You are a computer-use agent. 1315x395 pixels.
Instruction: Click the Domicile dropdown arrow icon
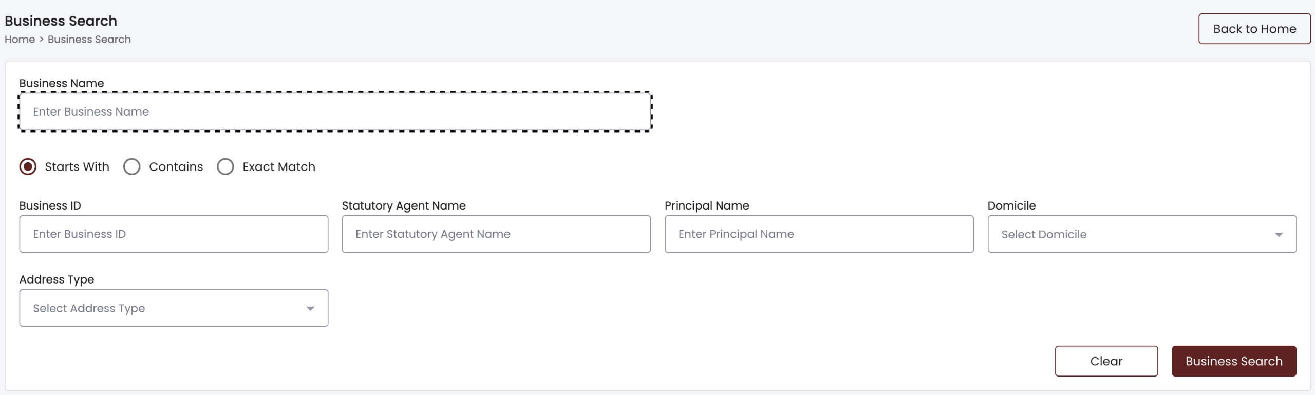pos(1278,235)
